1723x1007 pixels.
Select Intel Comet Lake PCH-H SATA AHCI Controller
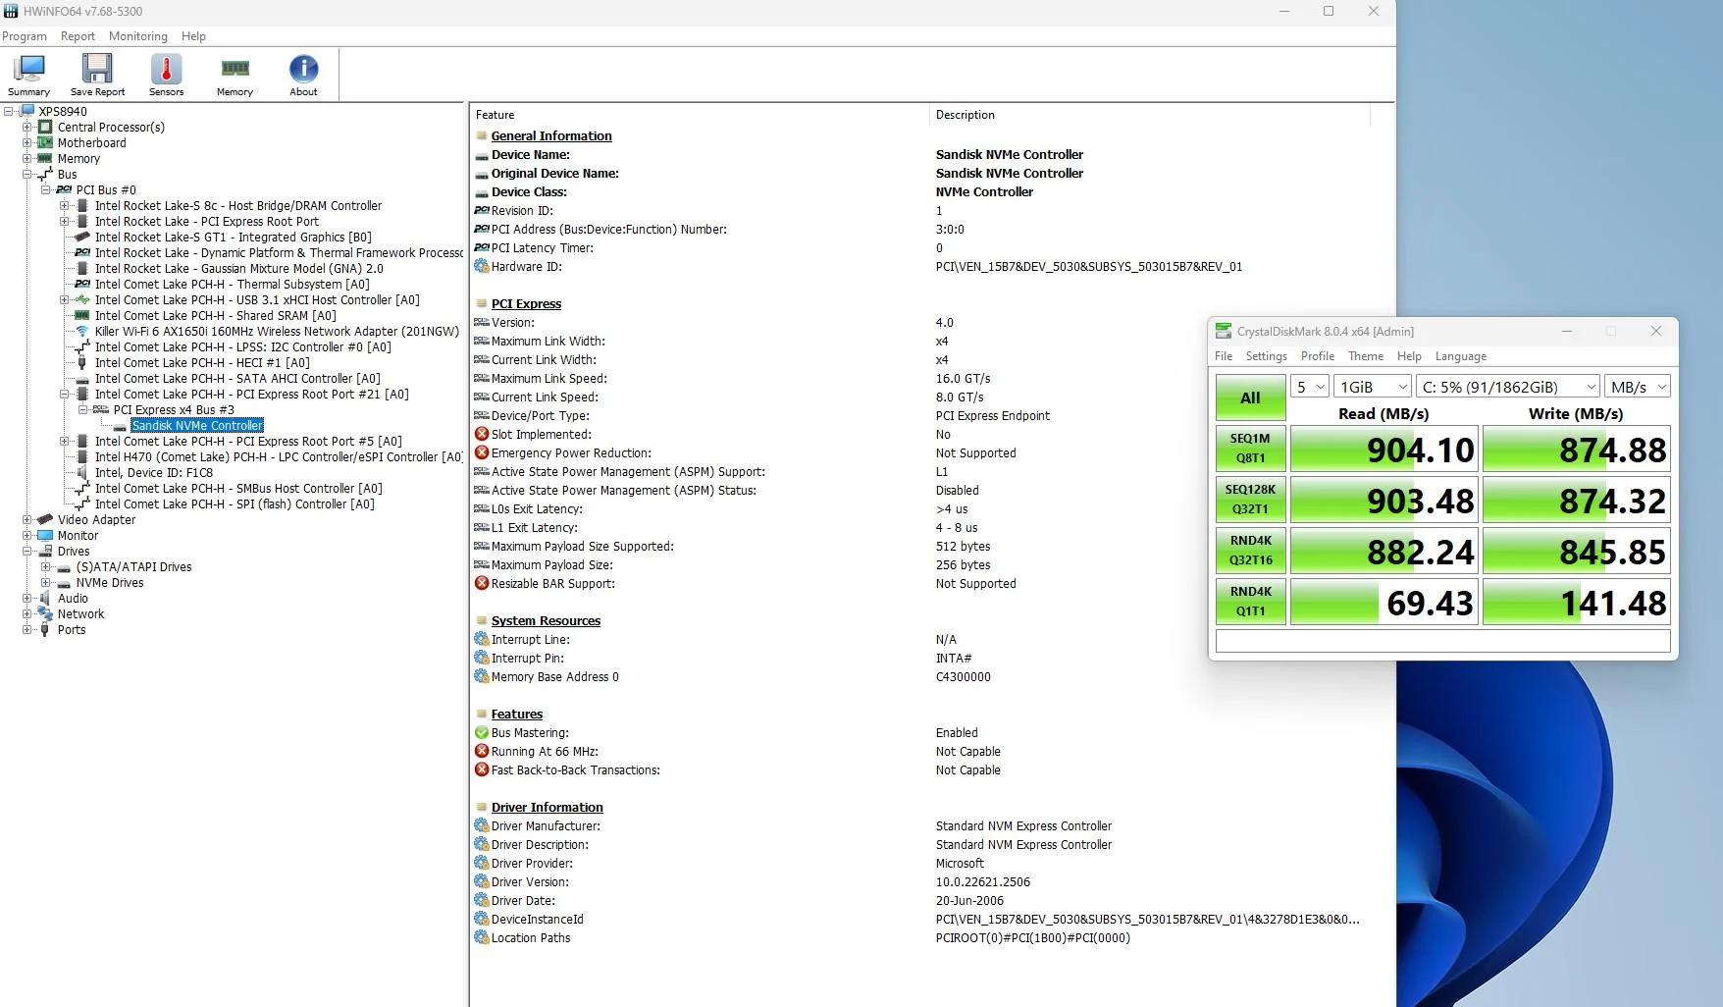[x=237, y=379]
